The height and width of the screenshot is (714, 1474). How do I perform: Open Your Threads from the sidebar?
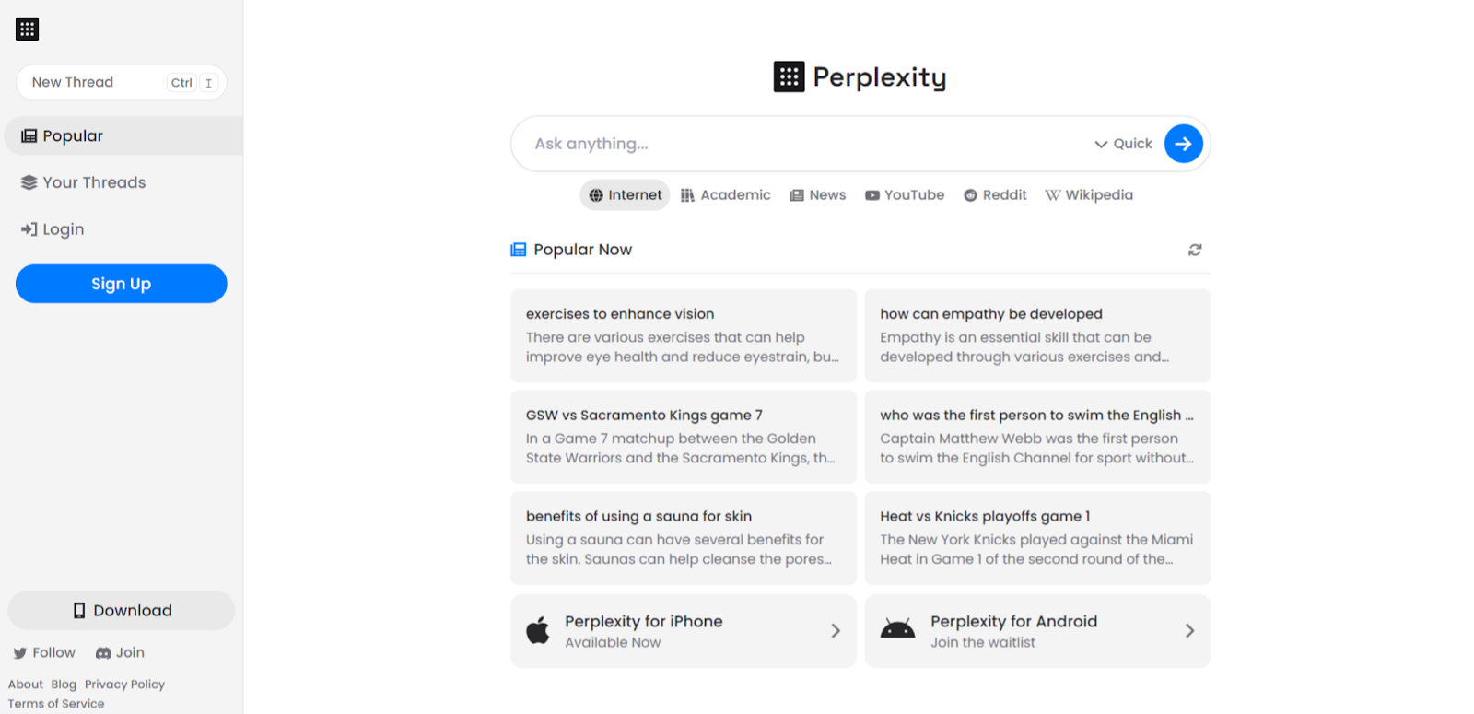click(x=92, y=182)
